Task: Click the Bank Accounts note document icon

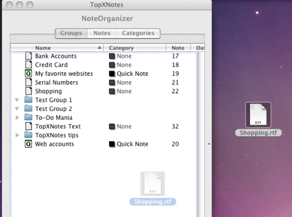Action: coord(29,56)
